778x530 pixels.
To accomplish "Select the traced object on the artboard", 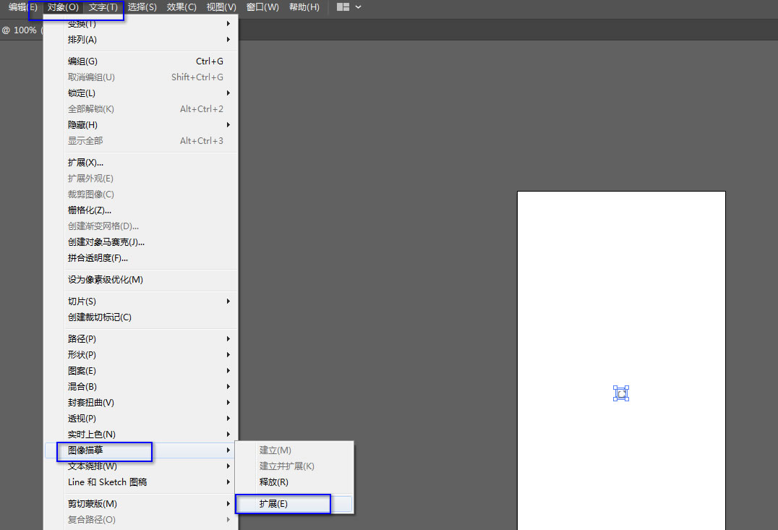I will [x=620, y=393].
